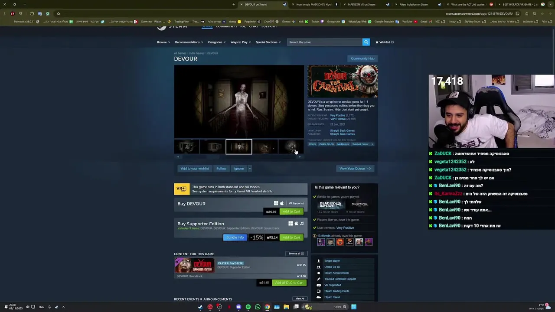The height and width of the screenshot is (312, 555).
Task: Open the last friend avatar in the row
Action: [x=369, y=242]
